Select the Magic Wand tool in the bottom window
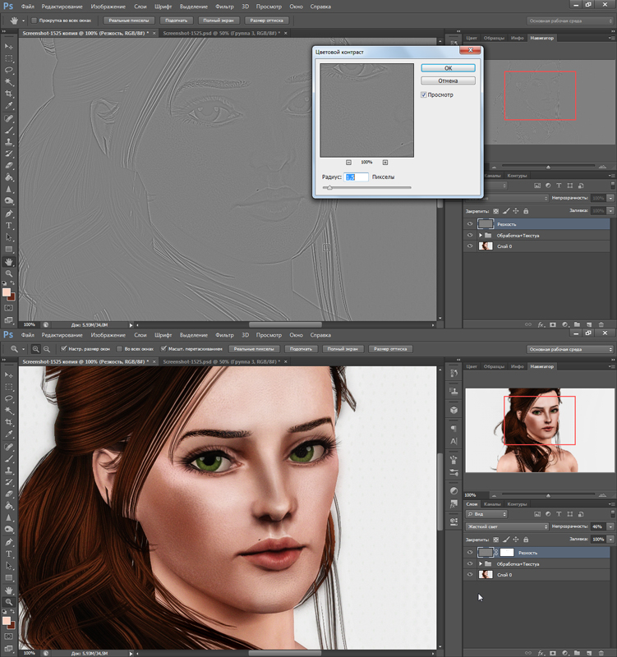617x657 pixels. tap(9, 410)
